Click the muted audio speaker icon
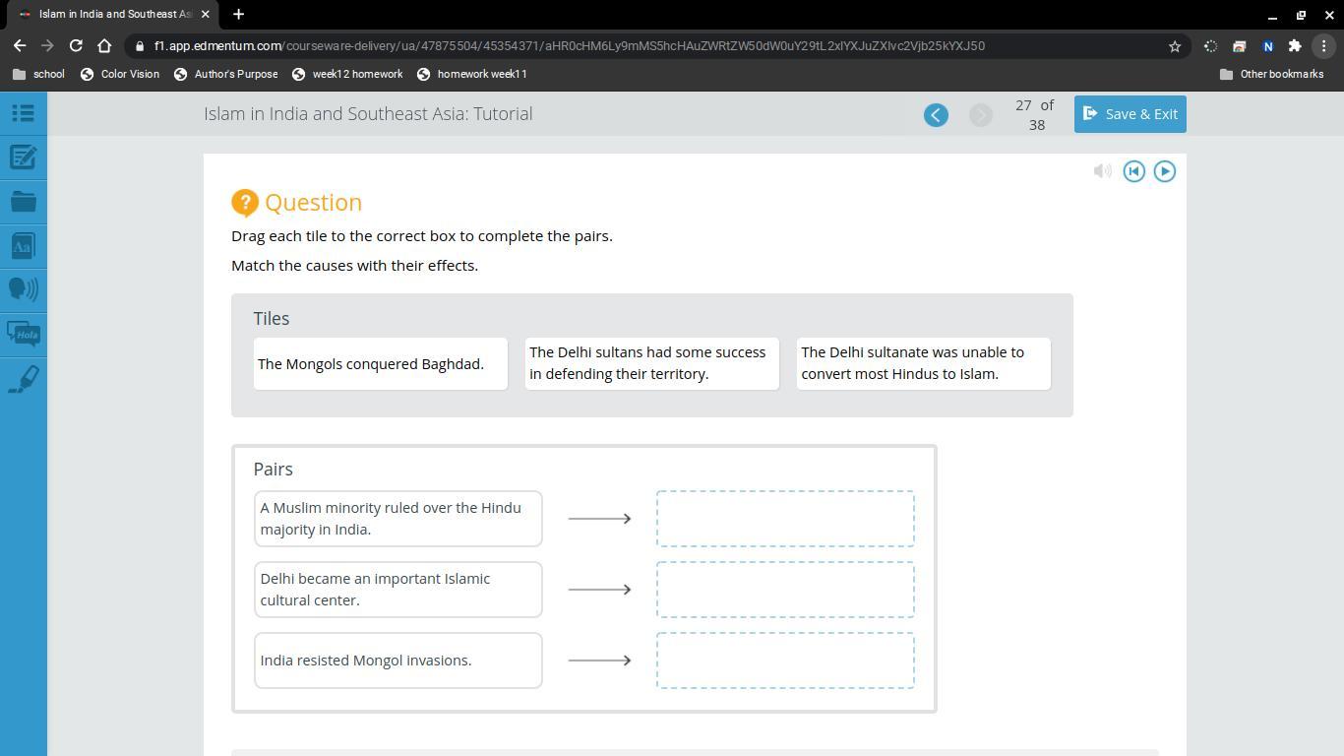Image resolution: width=1344 pixels, height=756 pixels. (x=1102, y=171)
